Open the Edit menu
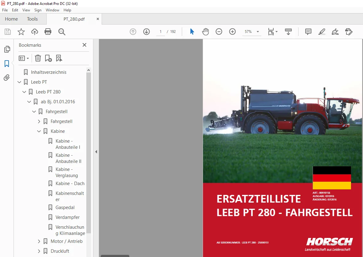363x257 pixels. 15,10
